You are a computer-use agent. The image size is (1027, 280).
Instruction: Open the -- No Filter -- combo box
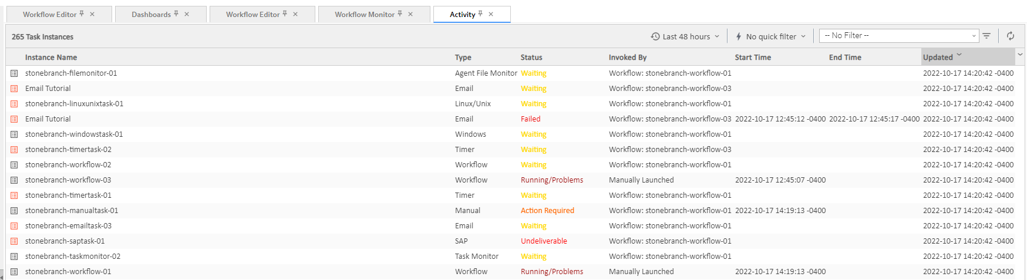coord(898,36)
